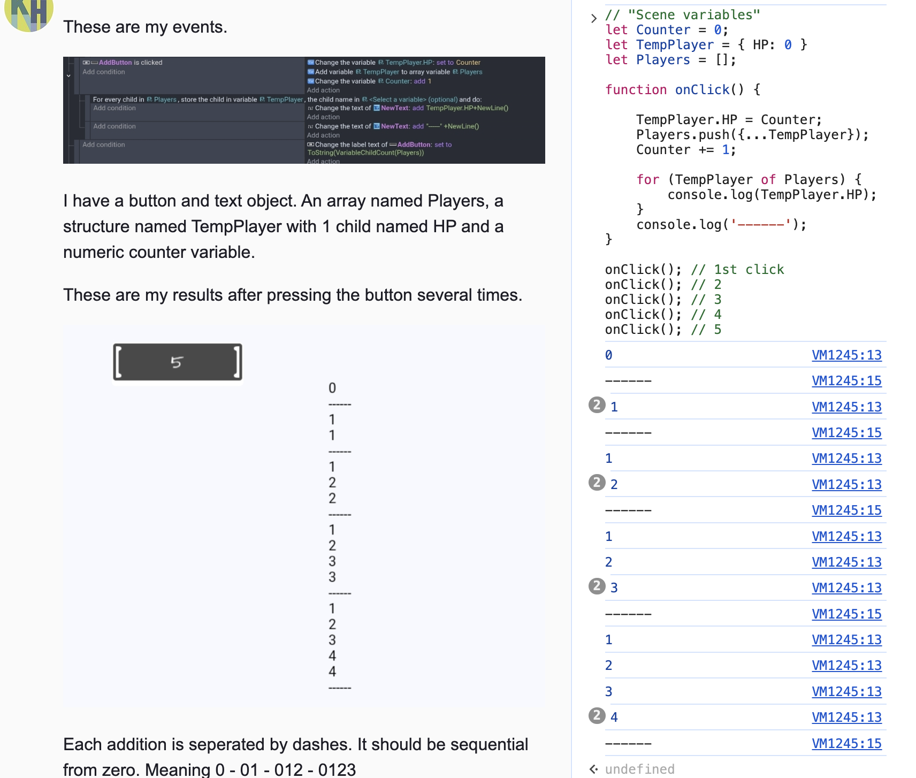916x778 pixels.
Task: Collapse the AddButton event chevron in events screenshot
Action: [x=68, y=76]
